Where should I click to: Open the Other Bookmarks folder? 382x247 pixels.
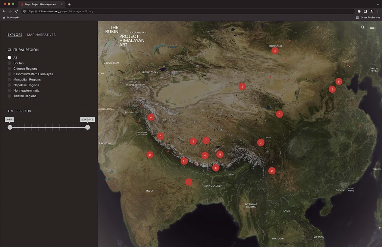(368, 18)
